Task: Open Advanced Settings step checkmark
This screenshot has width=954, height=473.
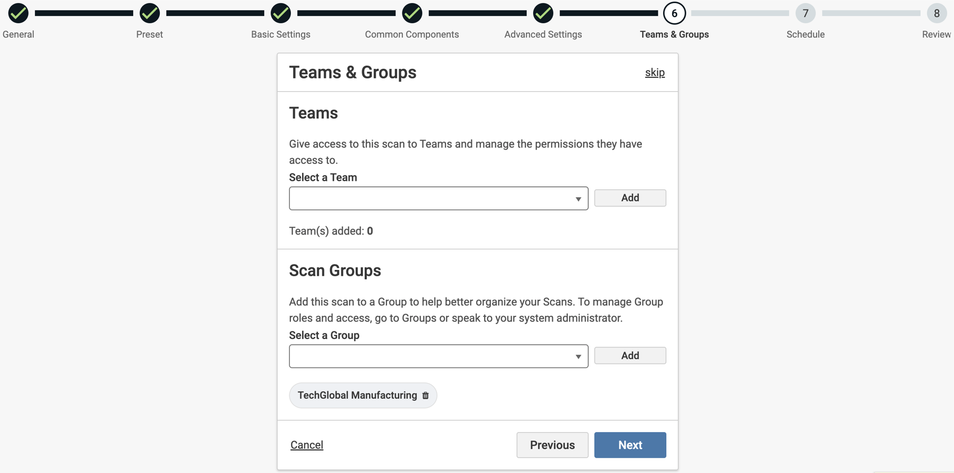Action: point(543,13)
